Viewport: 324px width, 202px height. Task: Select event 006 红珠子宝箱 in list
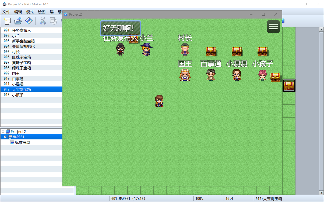tap(31, 57)
